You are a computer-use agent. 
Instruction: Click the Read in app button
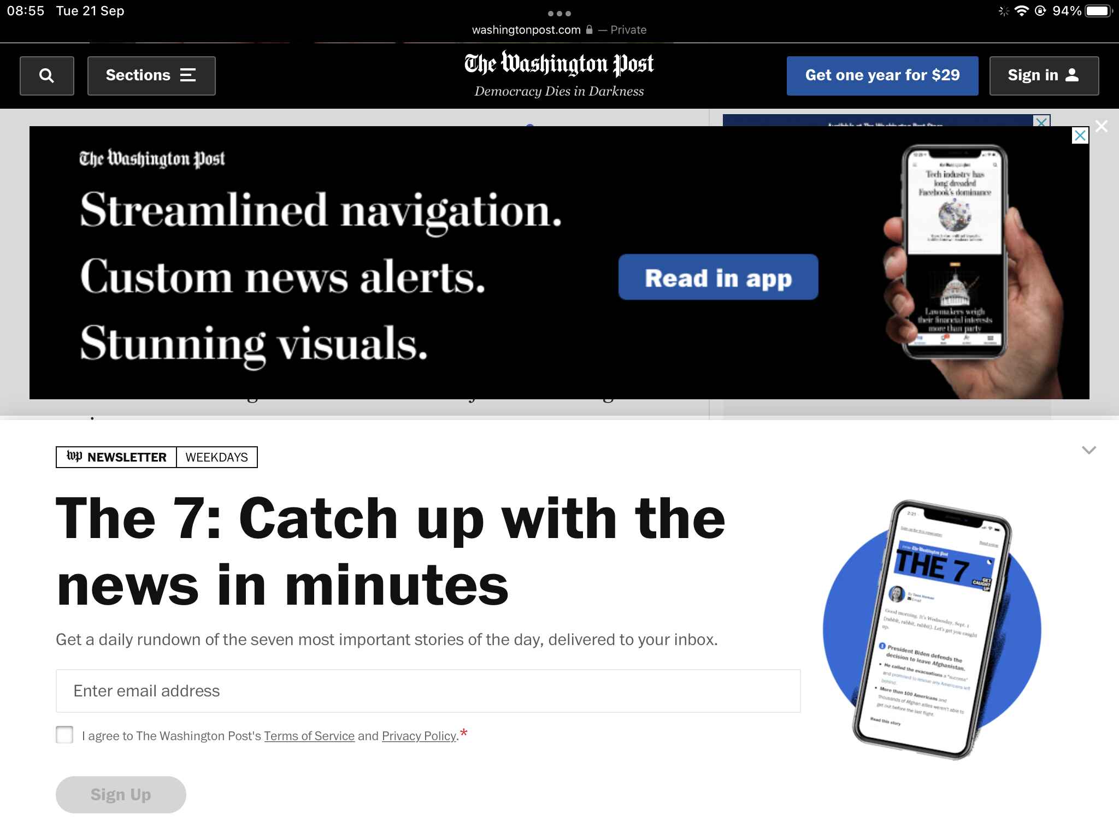click(718, 277)
